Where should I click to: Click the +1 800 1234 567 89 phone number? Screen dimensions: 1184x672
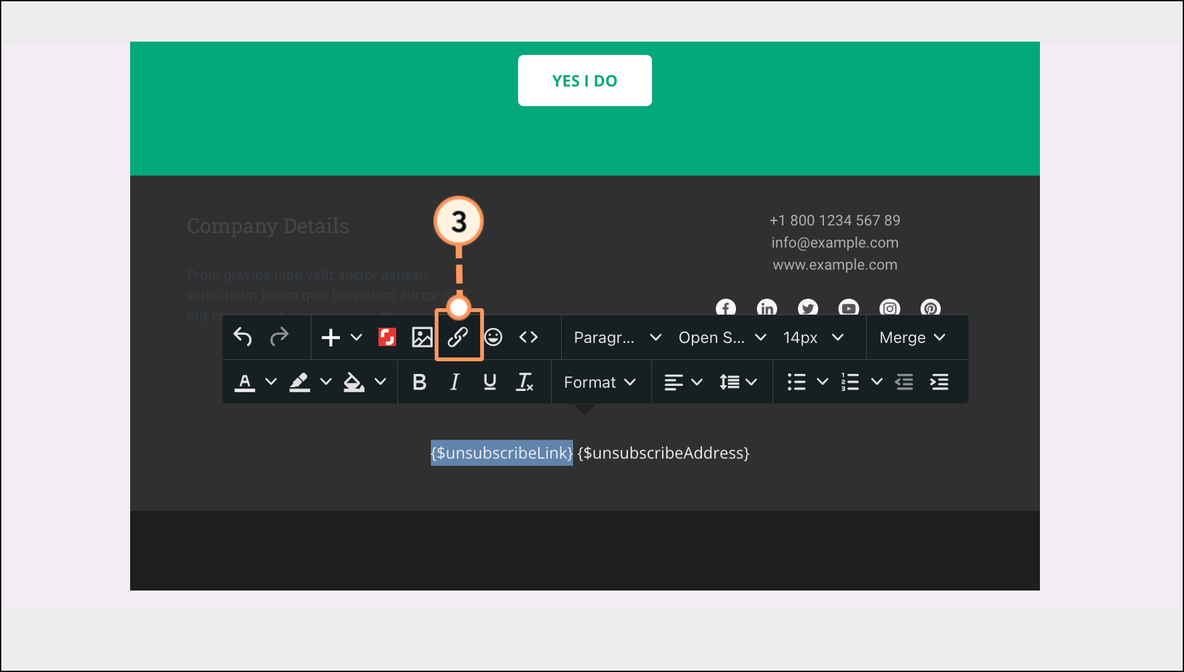coord(835,220)
